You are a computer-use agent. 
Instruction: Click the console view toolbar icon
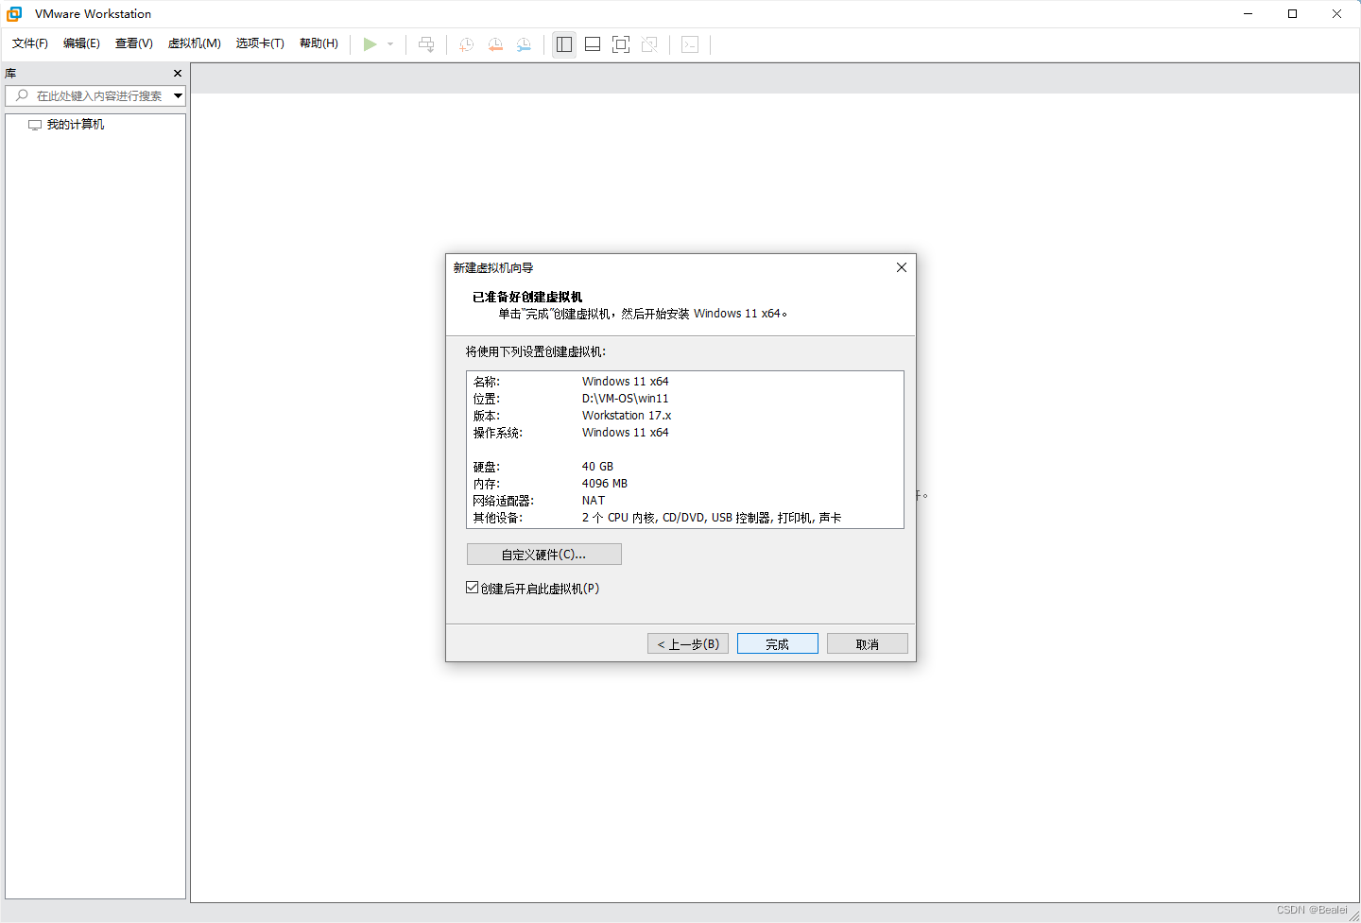click(x=690, y=44)
